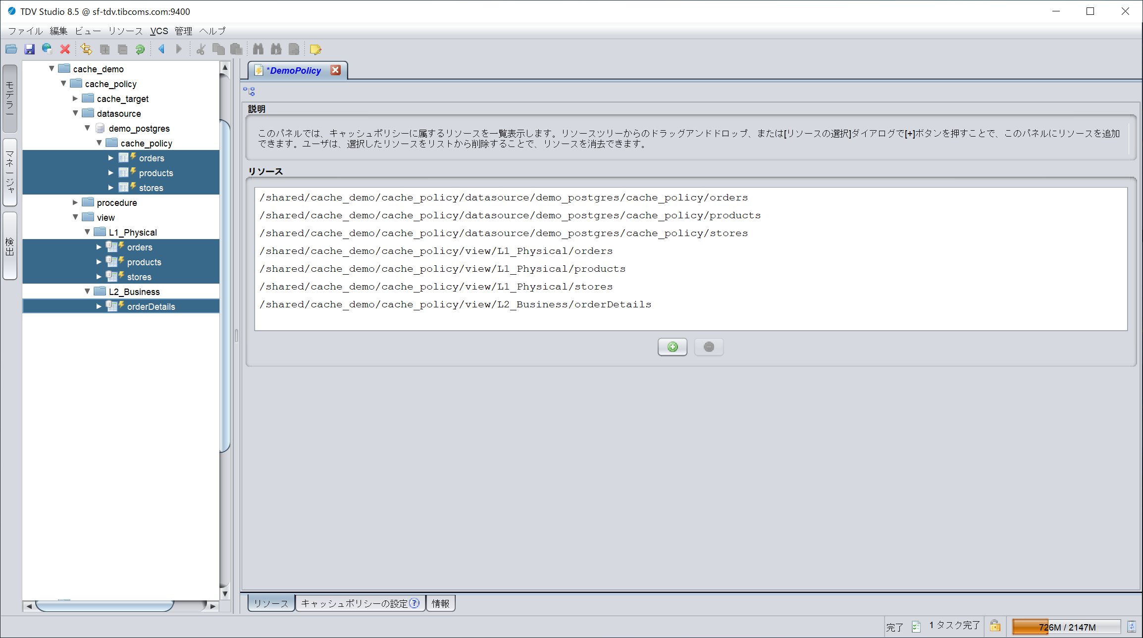
Task: Collapse the cache_demo tree folder
Action: [x=52, y=69]
